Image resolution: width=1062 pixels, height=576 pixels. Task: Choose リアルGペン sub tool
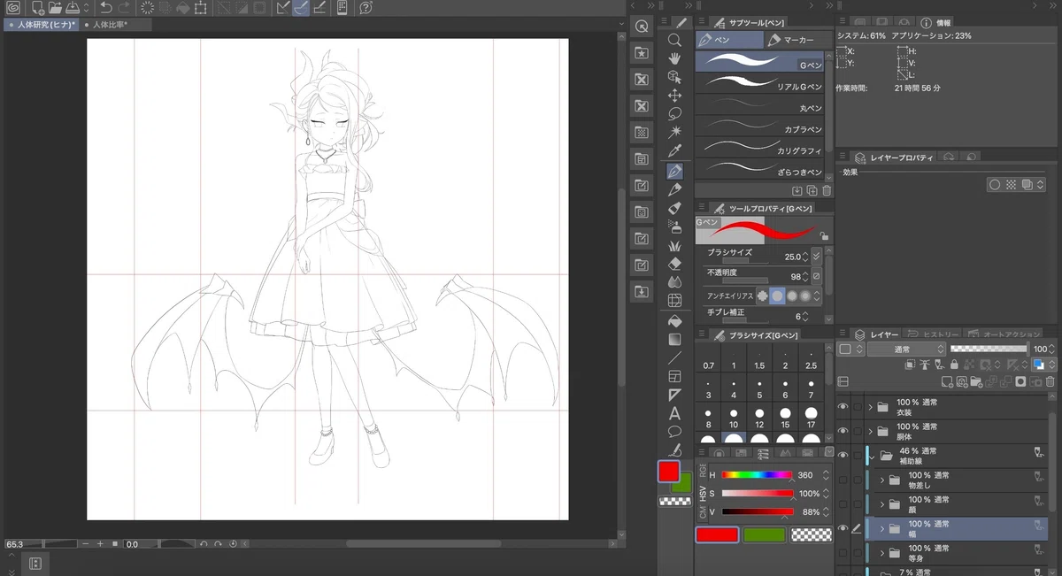[x=760, y=83]
